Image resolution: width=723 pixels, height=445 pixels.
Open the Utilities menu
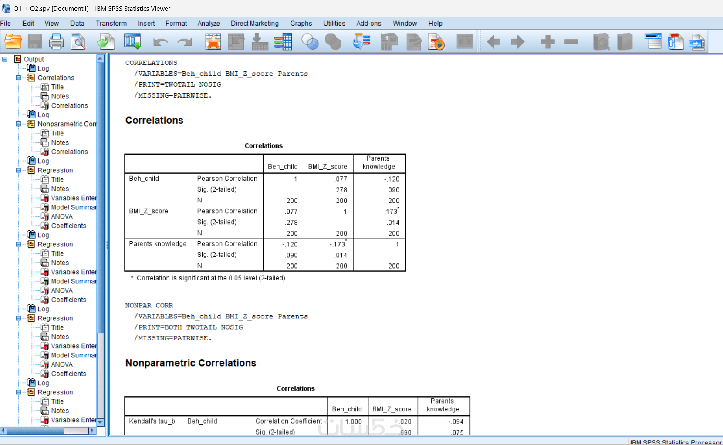pos(334,24)
